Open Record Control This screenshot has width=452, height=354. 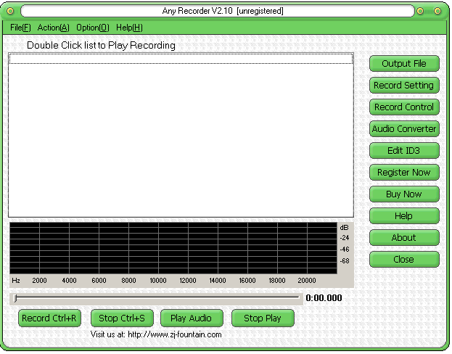pos(404,107)
